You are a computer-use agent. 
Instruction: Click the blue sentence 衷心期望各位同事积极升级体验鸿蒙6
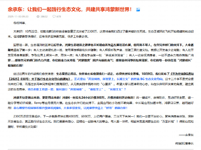click(x=70, y=108)
